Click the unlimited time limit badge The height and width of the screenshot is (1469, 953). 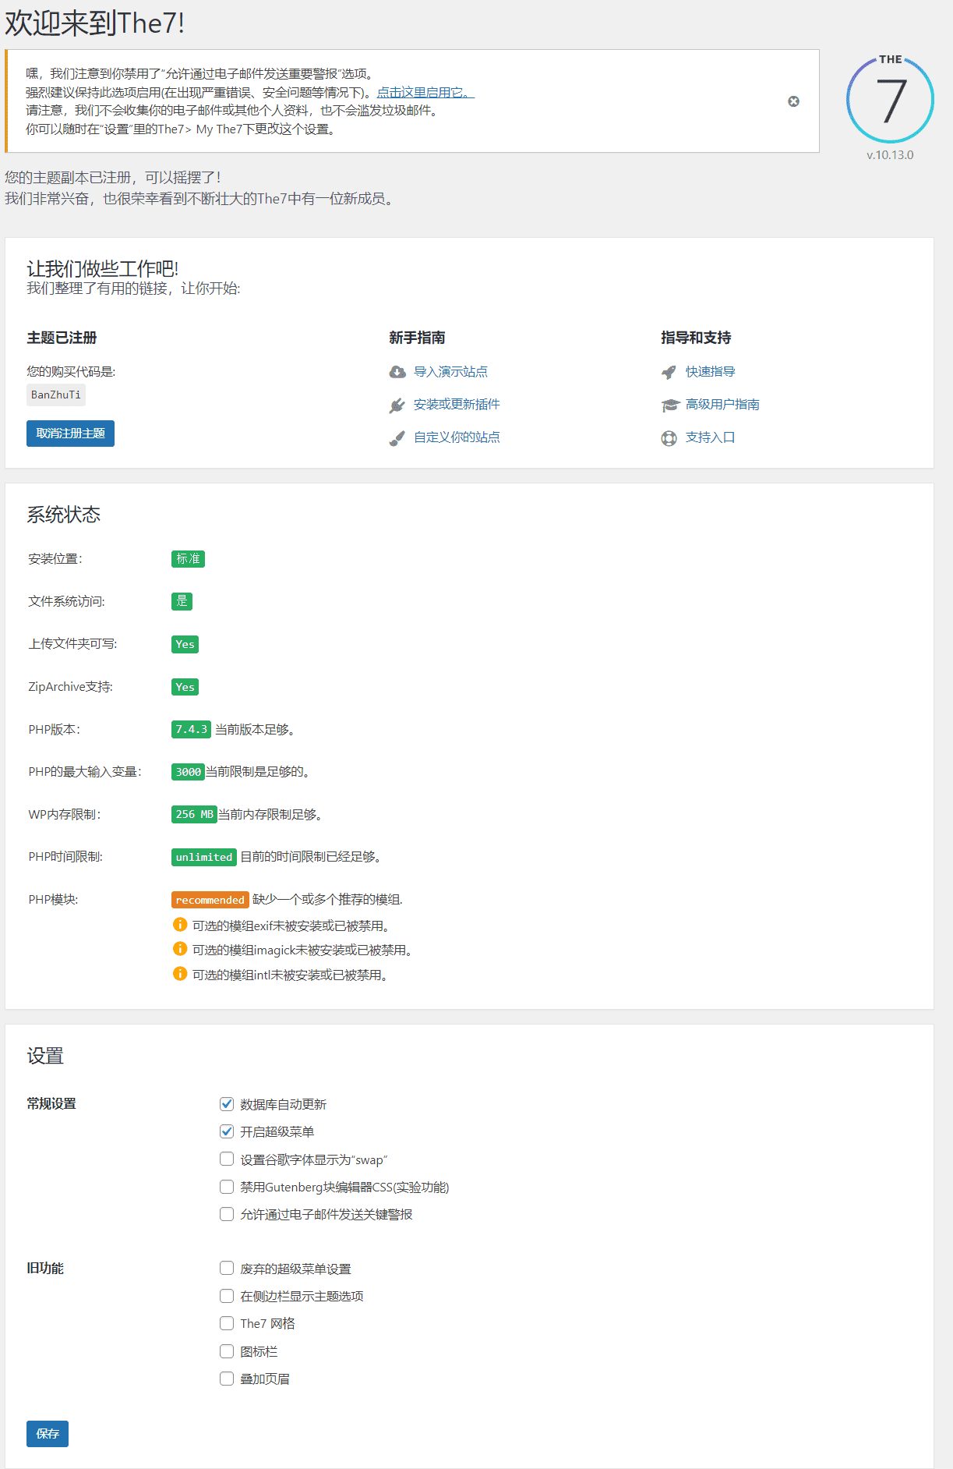tap(204, 857)
